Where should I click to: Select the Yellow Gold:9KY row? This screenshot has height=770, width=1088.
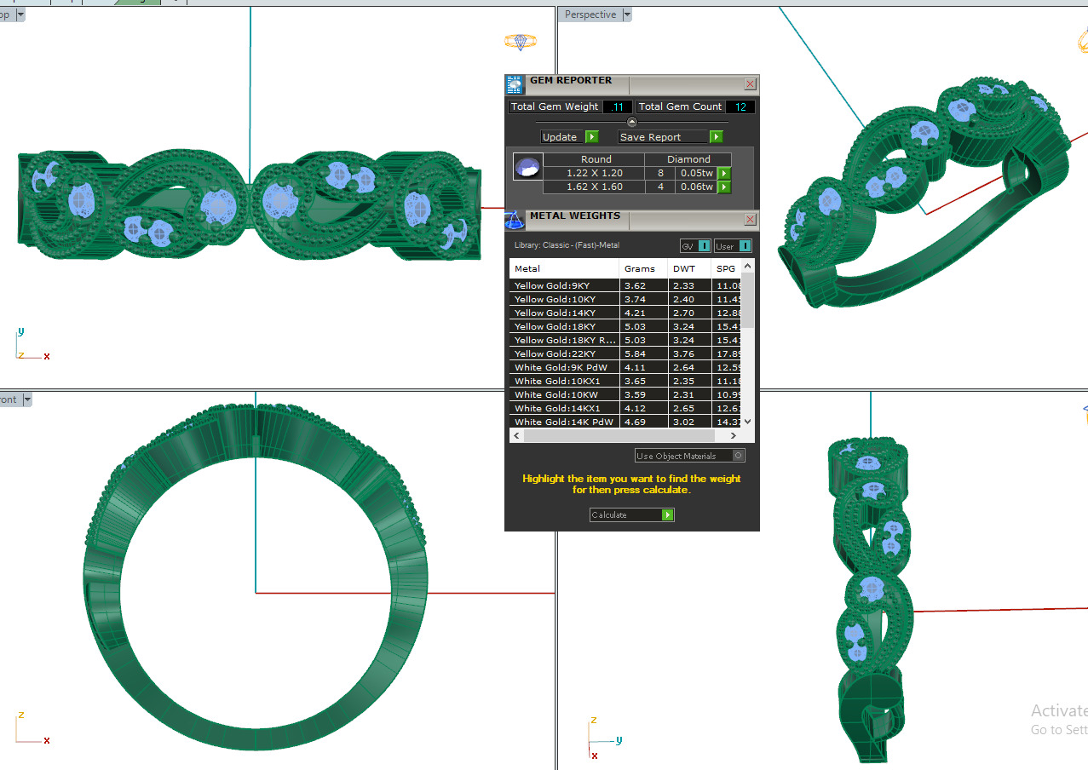pyautogui.click(x=625, y=285)
